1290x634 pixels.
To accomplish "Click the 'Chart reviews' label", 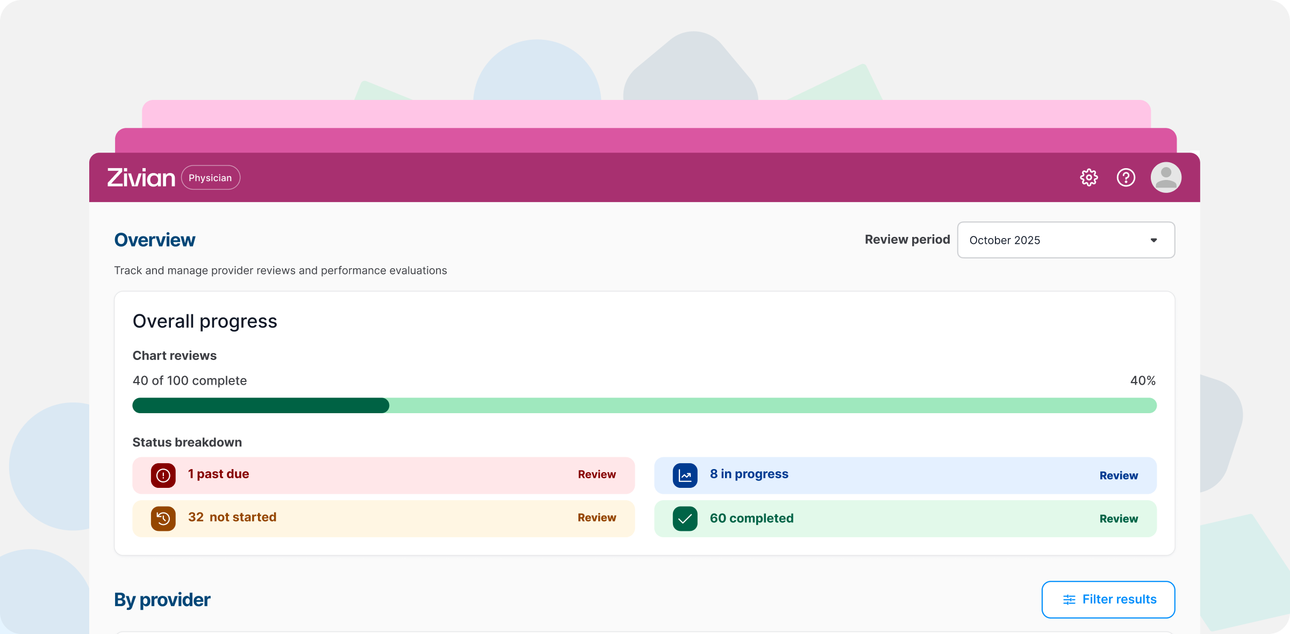I will (175, 356).
